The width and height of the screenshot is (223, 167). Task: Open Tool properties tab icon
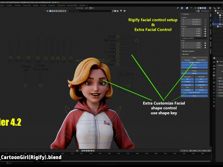214,62
